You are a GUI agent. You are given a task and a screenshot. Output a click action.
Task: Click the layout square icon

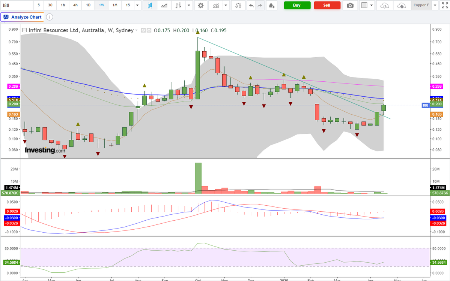tap(364, 5)
